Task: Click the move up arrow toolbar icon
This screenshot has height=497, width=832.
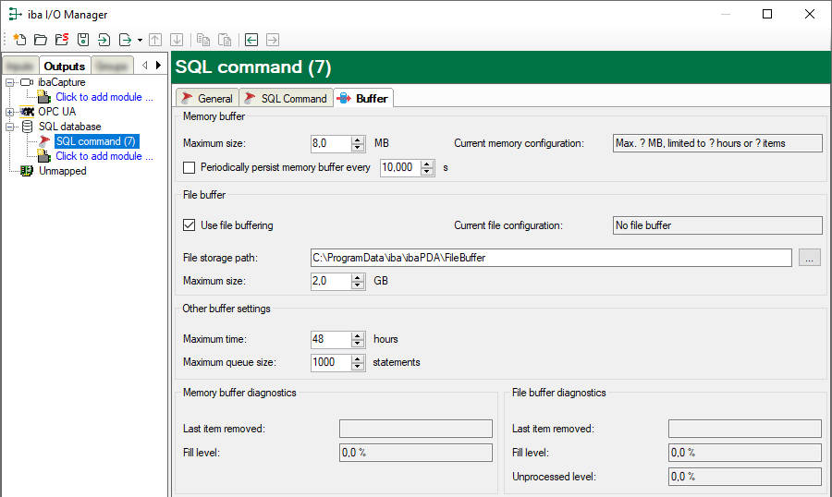Action: pos(155,39)
